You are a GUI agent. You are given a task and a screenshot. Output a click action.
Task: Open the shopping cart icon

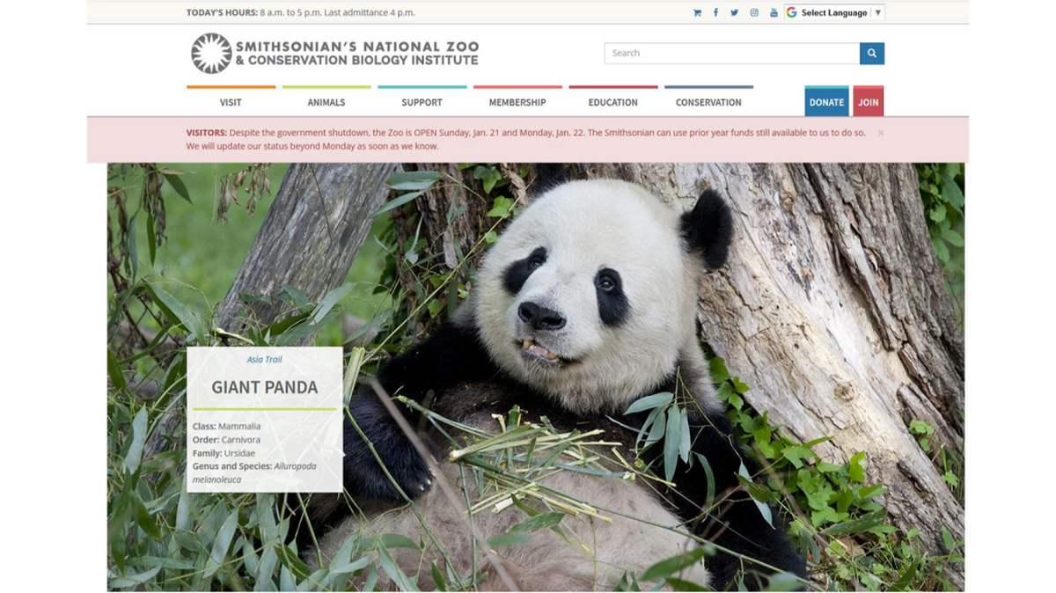coord(697,13)
